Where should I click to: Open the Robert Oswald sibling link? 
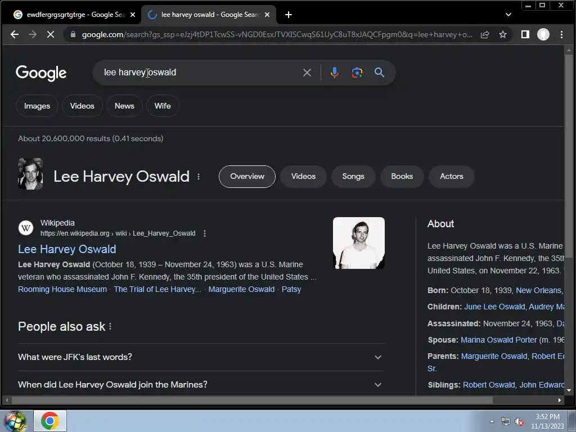[489, 385]
